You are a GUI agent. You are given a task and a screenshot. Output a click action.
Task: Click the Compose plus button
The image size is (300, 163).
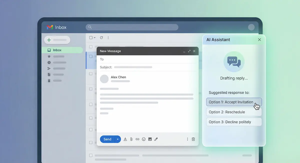57,40
